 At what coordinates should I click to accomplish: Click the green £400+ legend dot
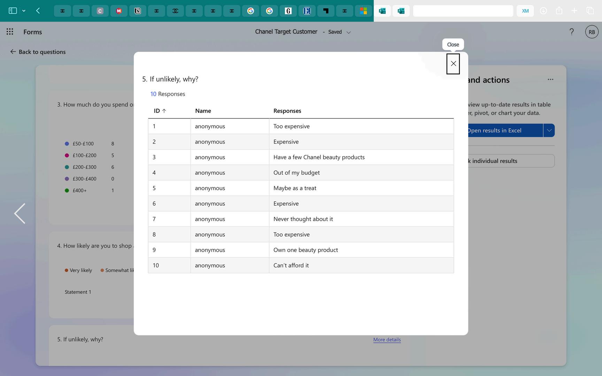coord(67,190)
